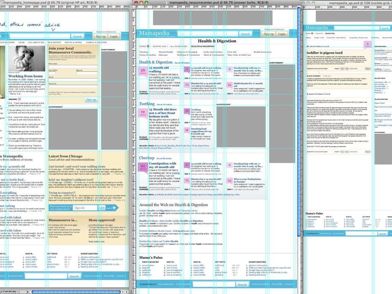Click the Zipcode input field
Image resolution: width=392 pixels, height=294 pixels.
point(85,207)
